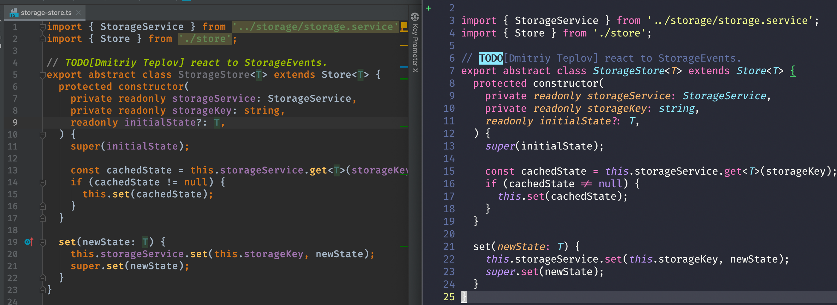
Task: Click line number 19 in left editor gutter
Action: pyautogui.click(x=13, y=242)
